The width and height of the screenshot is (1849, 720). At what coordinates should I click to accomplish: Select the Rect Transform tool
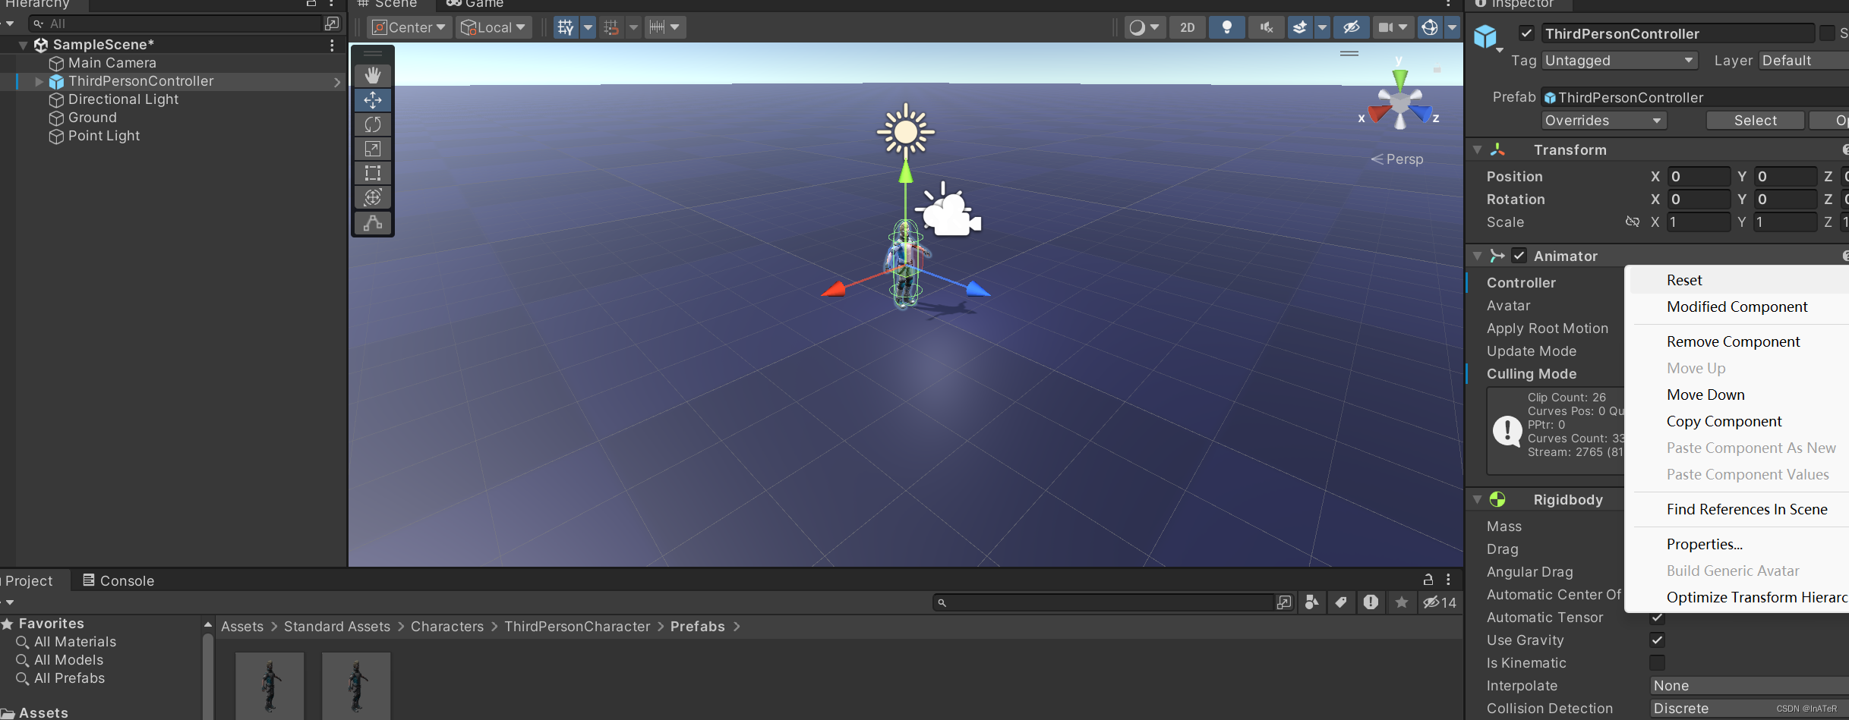tap(372, 173)
